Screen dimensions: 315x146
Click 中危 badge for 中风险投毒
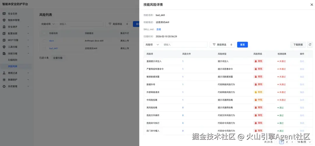(258, 100)
